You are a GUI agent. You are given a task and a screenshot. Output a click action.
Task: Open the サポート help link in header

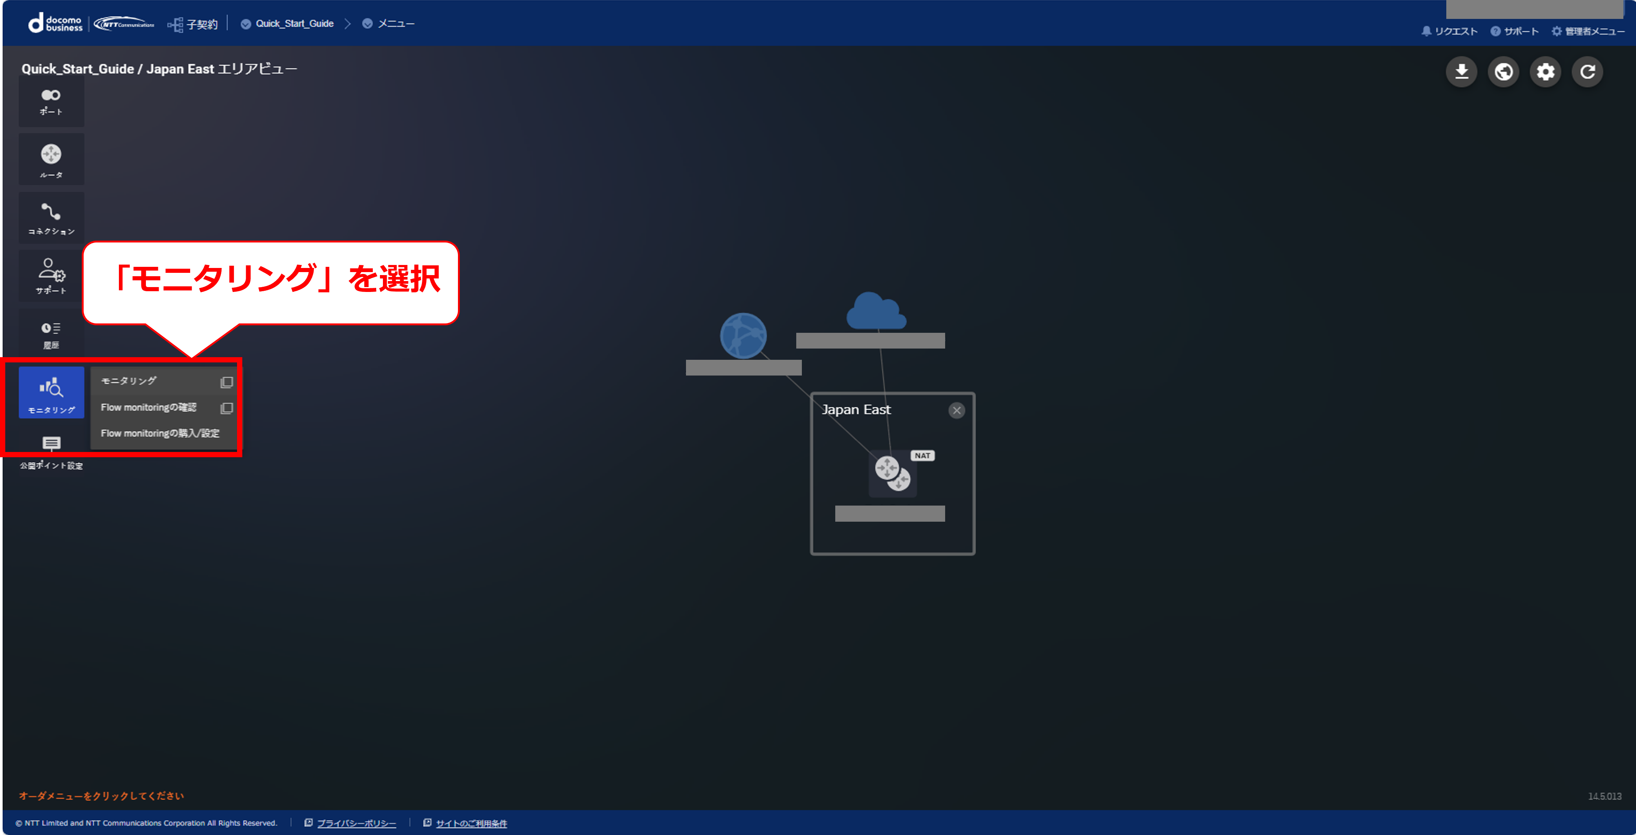pyautogui.click(x=1514, y=31)
